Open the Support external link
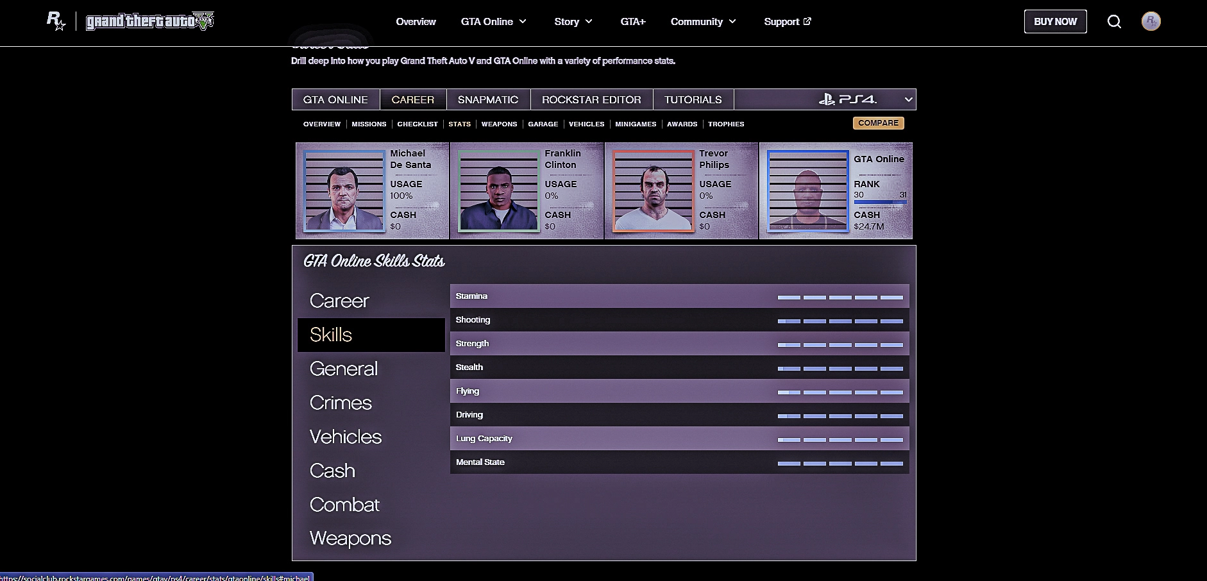The height and width of the screenshot is (581, 1207). point(787,22)
